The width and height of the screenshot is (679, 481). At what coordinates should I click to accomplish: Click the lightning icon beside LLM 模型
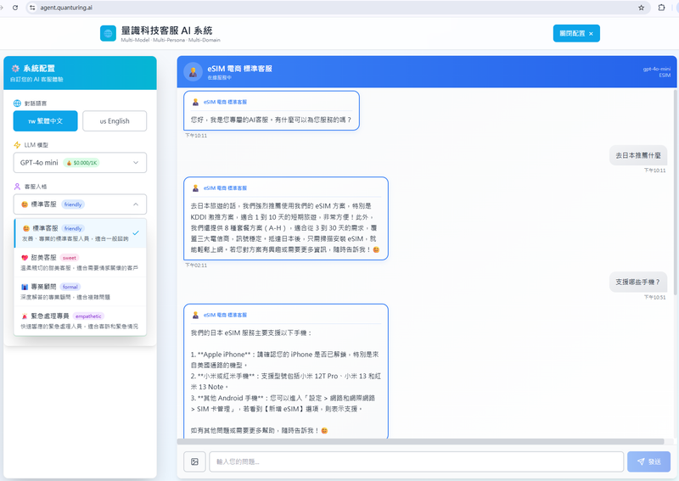click(17, 145)
